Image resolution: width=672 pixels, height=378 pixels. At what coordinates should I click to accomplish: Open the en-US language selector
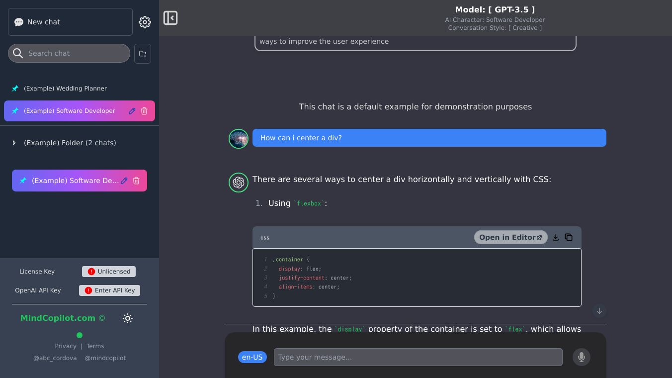252,357
